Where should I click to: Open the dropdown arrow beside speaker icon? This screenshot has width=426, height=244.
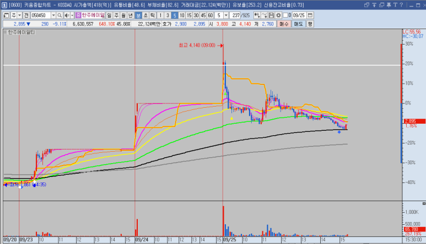72,15
